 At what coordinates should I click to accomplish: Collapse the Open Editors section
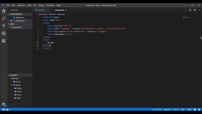20,14
